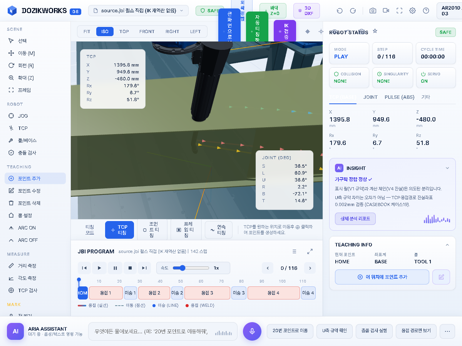462x346 pixels.
Task: Open 툴/베이스 settings
Action: 35,140
